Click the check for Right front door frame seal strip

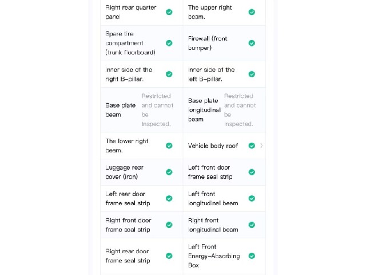pos(169,225)
